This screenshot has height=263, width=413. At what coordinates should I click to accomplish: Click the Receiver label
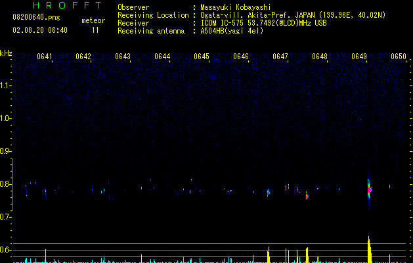coord(133,23)
